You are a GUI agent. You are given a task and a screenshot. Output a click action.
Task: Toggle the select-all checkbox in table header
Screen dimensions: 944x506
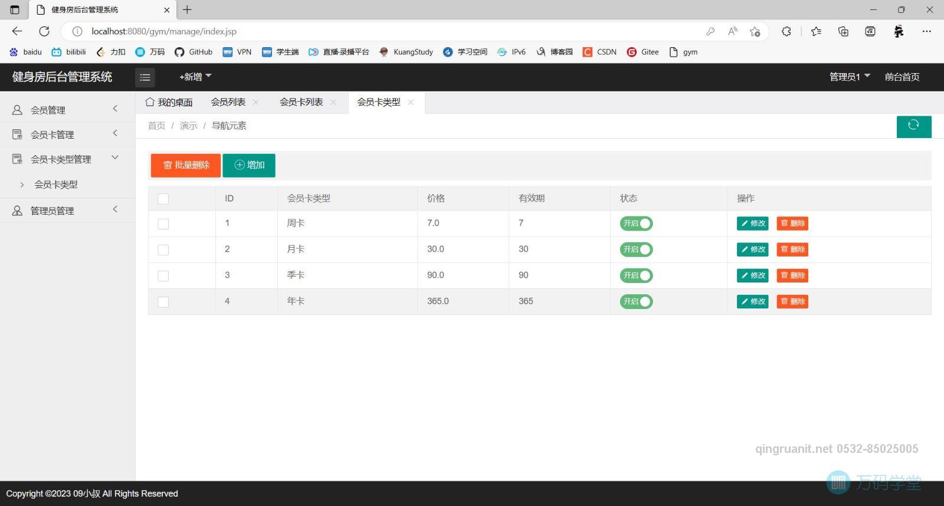(x=163, y=199)
